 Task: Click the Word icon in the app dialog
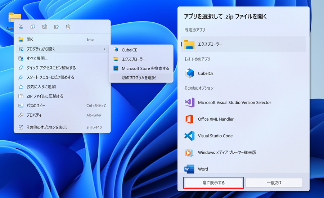[189, 169]
